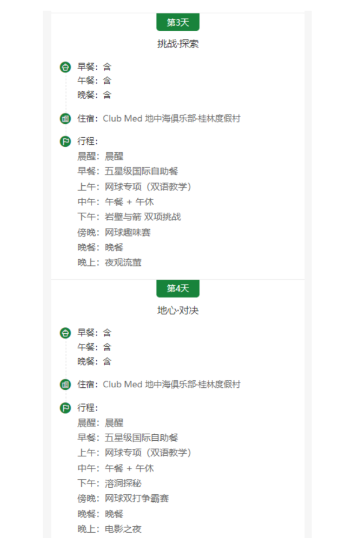The width and height of the screenshot is (346, 538).
Task: Click the Day 3 itinerary flag icon
Action: (65, 142)
